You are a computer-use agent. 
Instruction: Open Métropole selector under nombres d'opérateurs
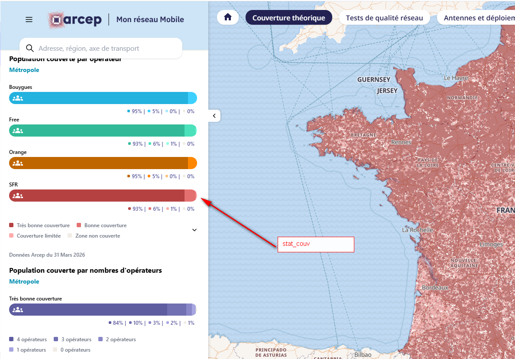[24, 281]
